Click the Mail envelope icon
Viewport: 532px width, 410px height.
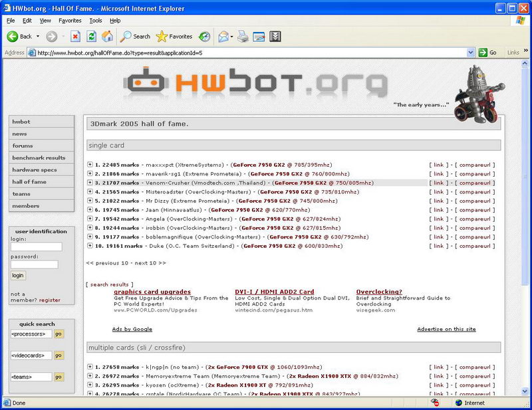click(x=223, y=37)
